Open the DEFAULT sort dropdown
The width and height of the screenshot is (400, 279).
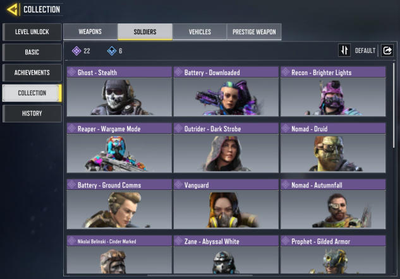(365, 50)
